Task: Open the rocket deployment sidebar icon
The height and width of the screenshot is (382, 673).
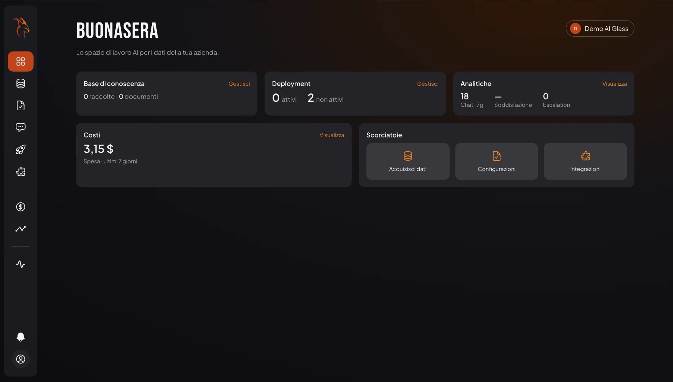Action: pos(21,150)
